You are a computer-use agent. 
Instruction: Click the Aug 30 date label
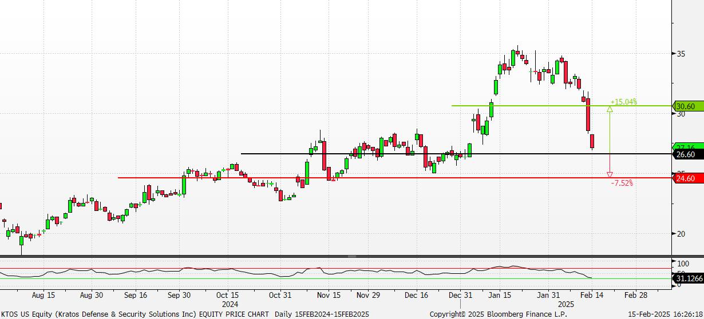(x=91, y=296)
